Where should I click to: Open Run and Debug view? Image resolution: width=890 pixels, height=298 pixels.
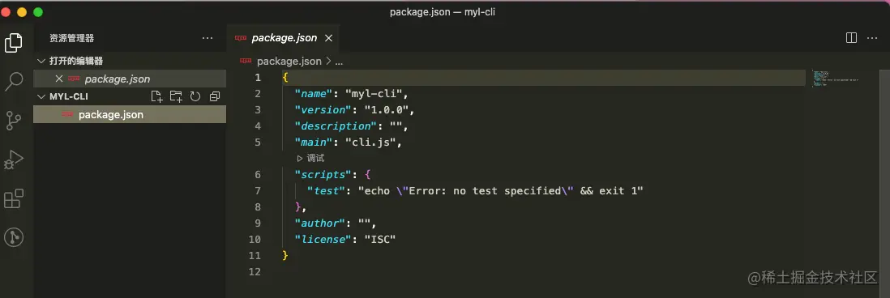pyautogui.click(x=14, y=160)
